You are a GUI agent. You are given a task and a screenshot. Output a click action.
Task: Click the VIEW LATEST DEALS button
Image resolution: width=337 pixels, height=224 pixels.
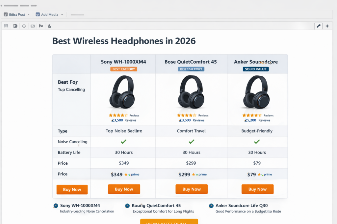point(169,222)
